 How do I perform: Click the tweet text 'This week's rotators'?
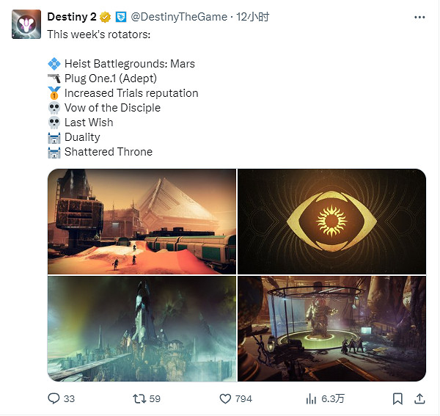pyautogui.click(x=99, y=34)
